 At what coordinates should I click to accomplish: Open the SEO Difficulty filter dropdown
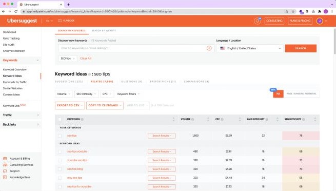87,94
